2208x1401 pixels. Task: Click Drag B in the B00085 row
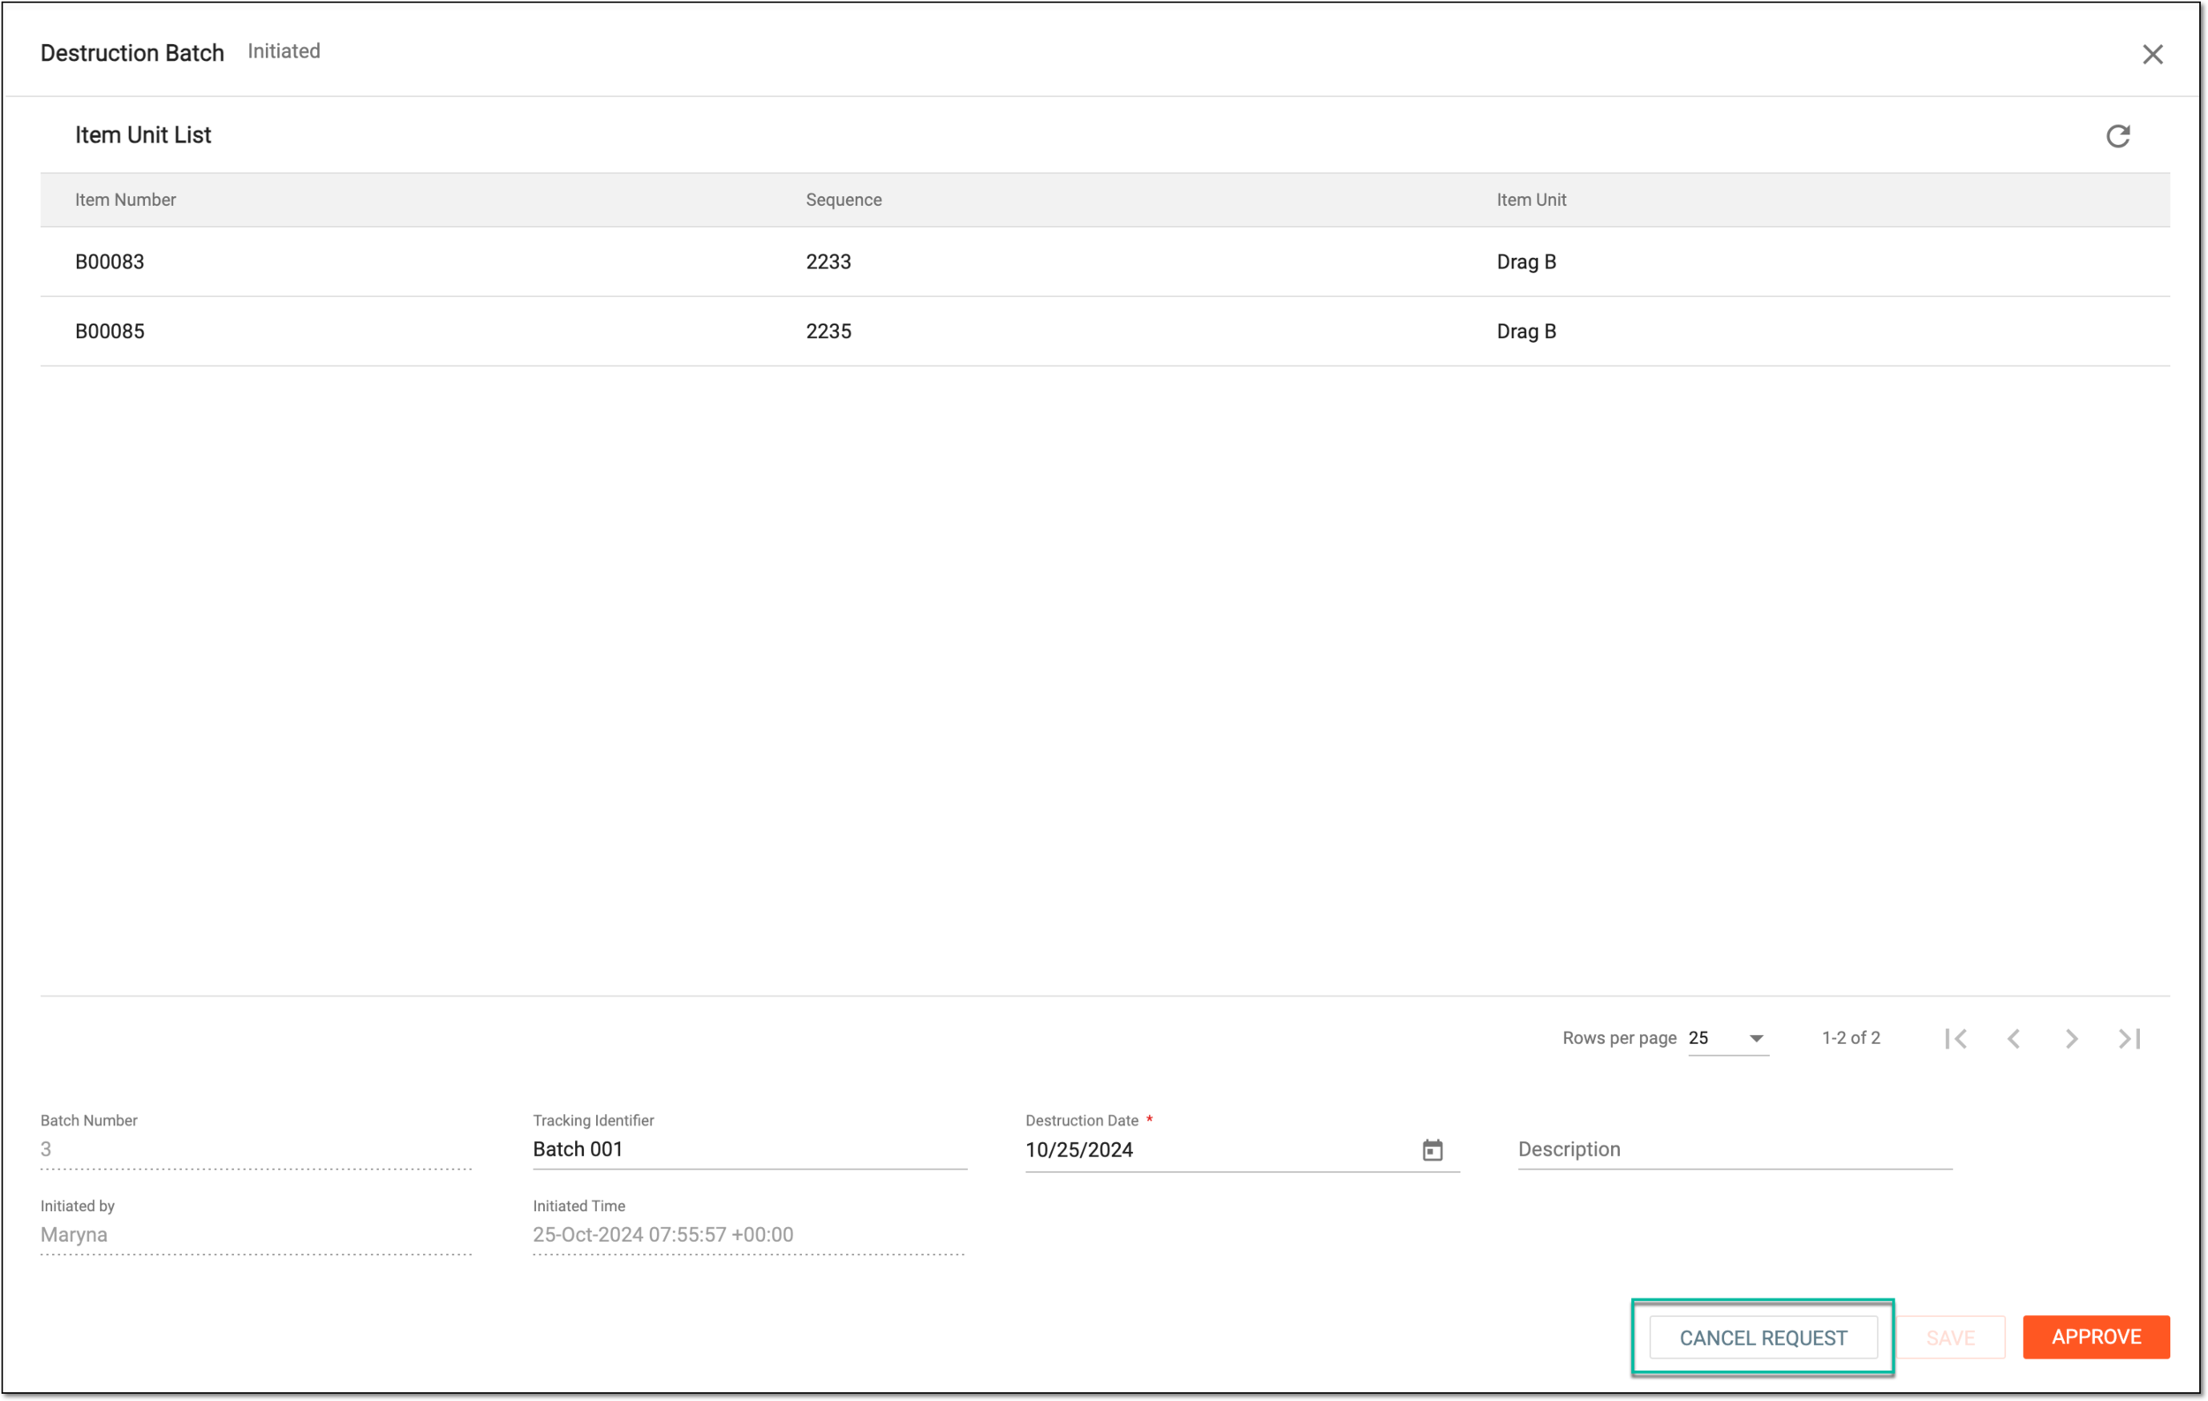tap(1526, 331)
